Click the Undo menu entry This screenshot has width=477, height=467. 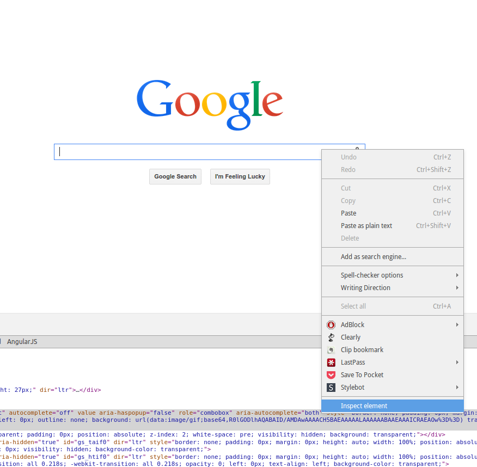pos(393,157)
